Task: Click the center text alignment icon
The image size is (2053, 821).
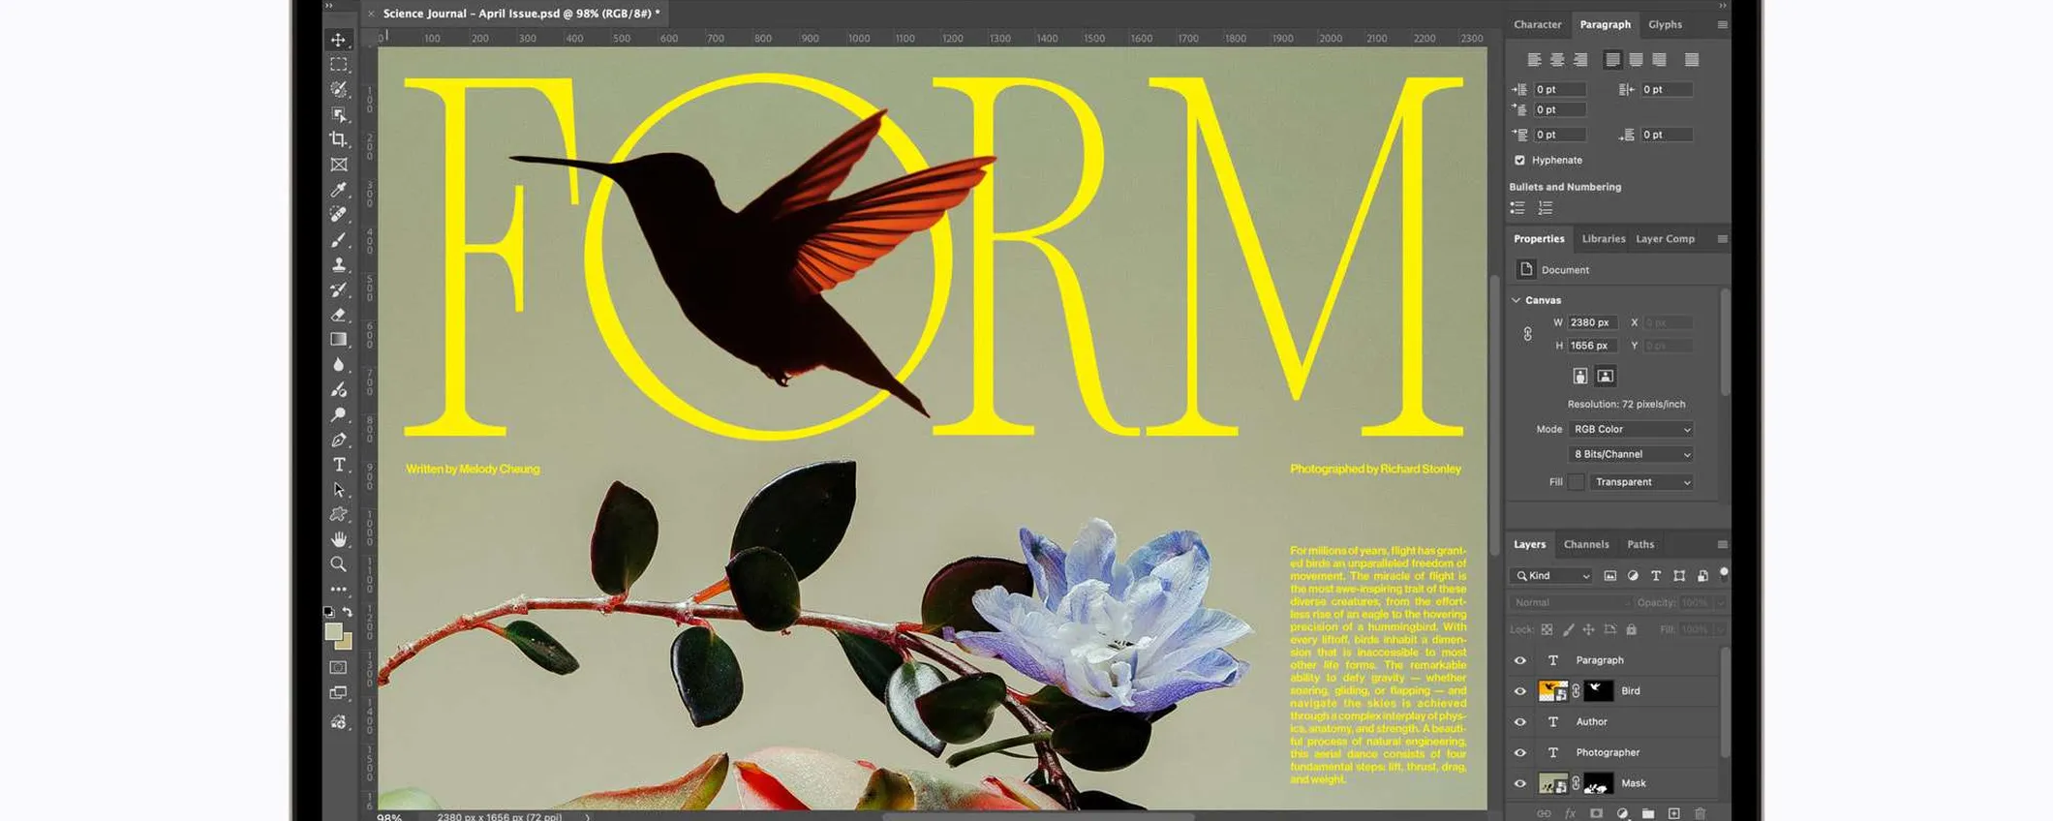Action: click(x=1557, y=60)
